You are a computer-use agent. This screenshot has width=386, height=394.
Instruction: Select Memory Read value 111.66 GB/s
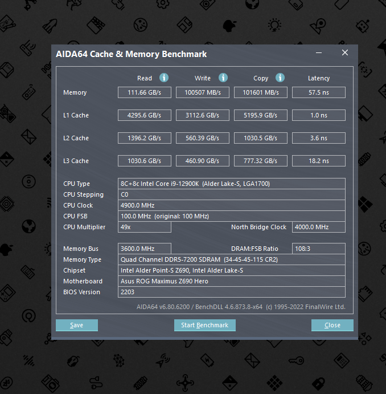tap(145, 92)
